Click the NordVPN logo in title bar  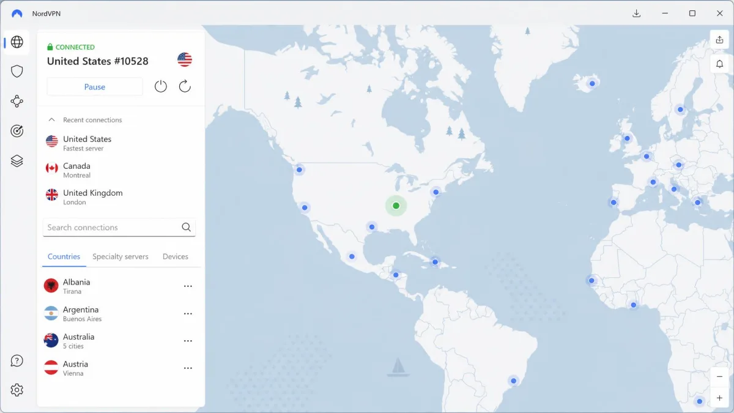point(17,13)
